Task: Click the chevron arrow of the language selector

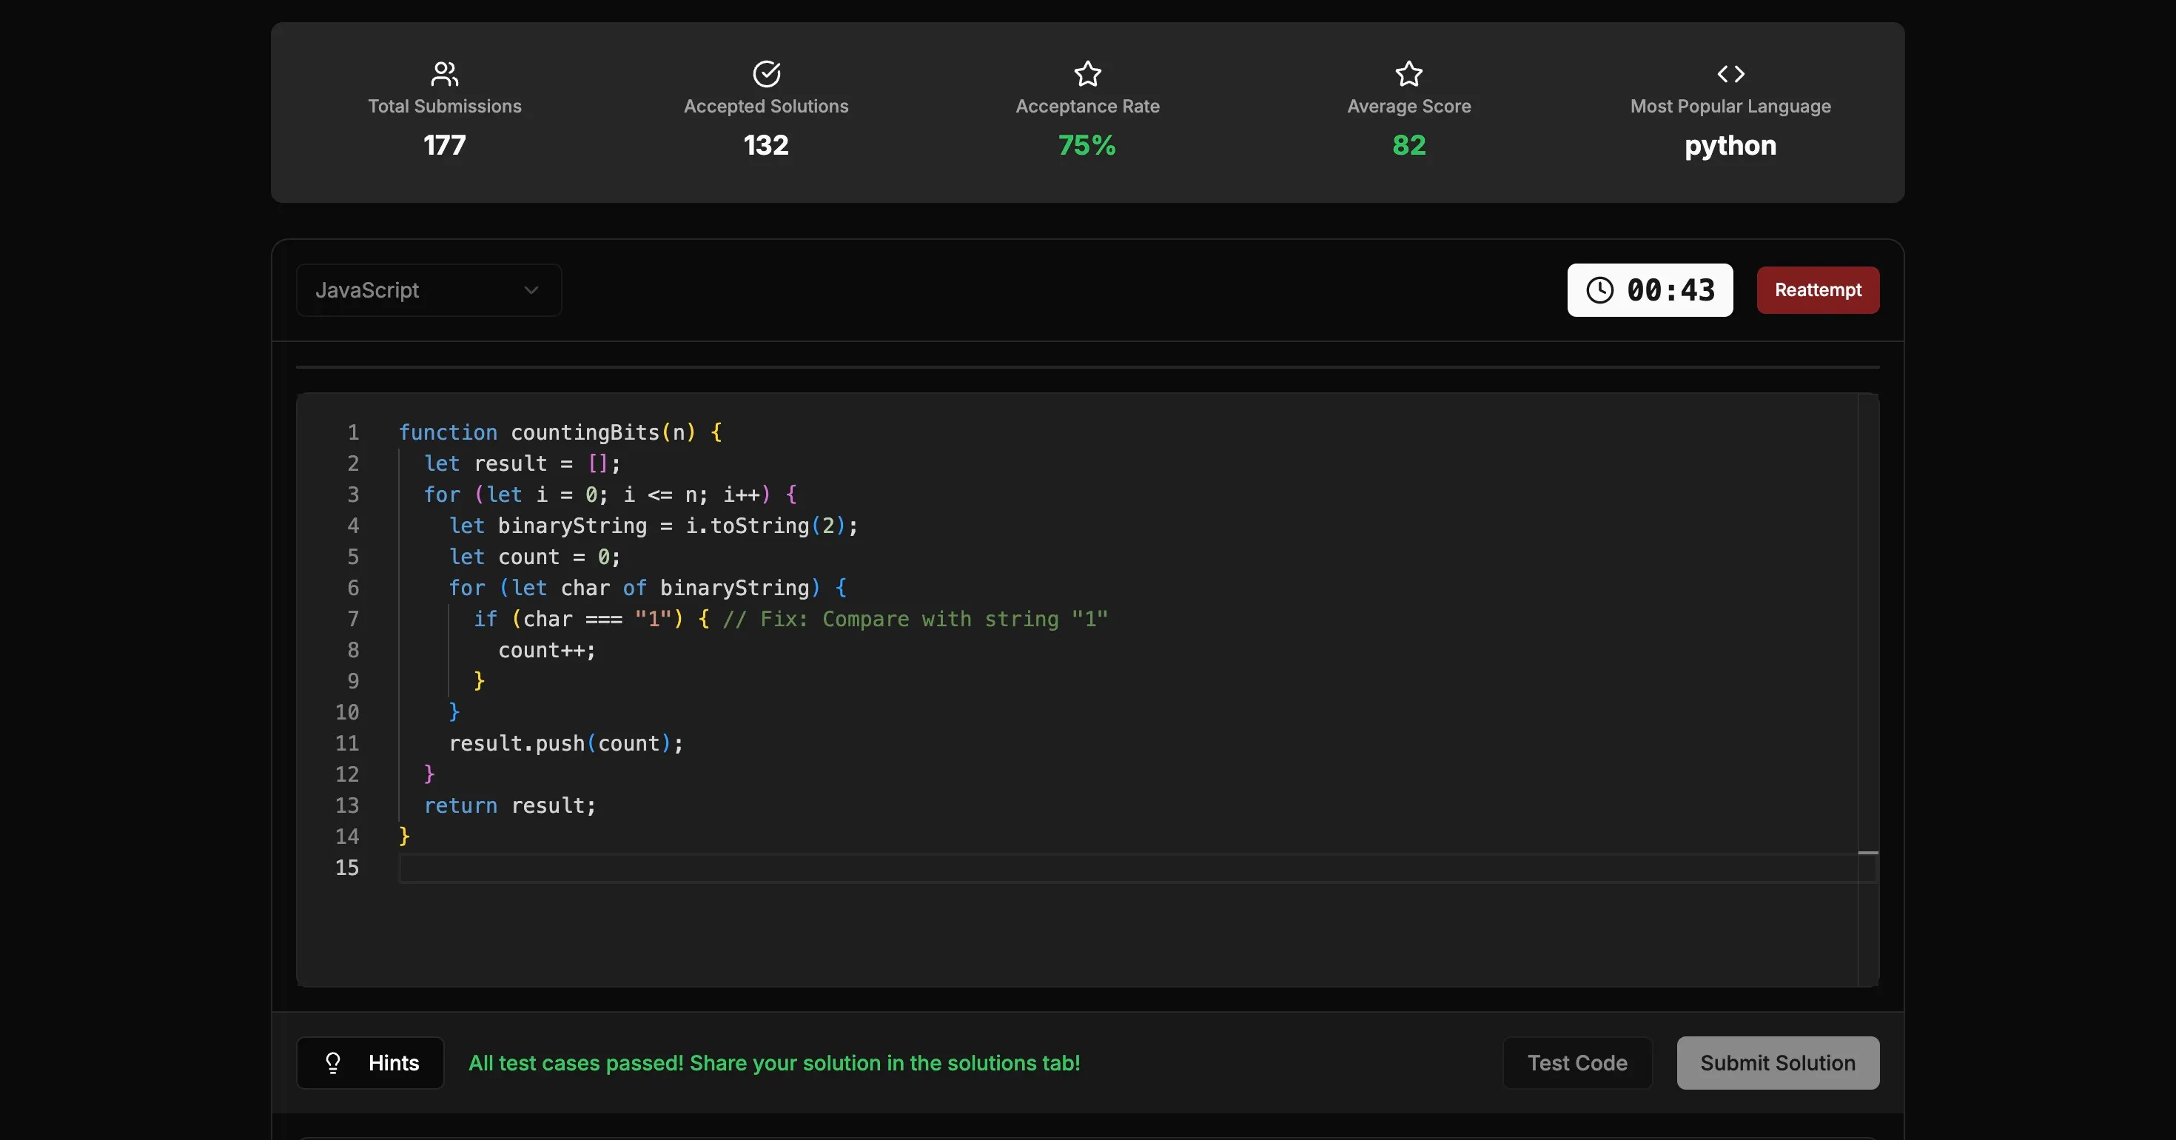Action: click(531, 291)
